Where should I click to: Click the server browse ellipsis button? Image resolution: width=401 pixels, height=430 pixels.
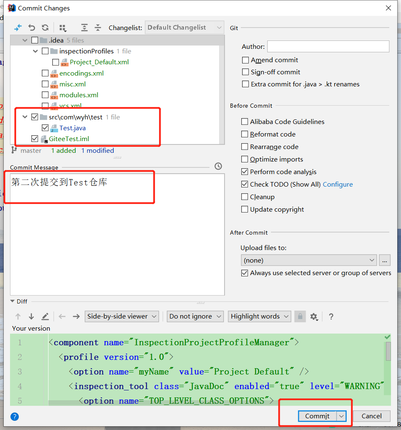pos(385,260)
